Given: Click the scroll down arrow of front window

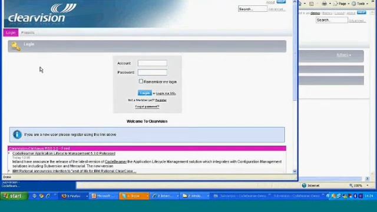Looking at the screenshot, I should pos(295,171).
